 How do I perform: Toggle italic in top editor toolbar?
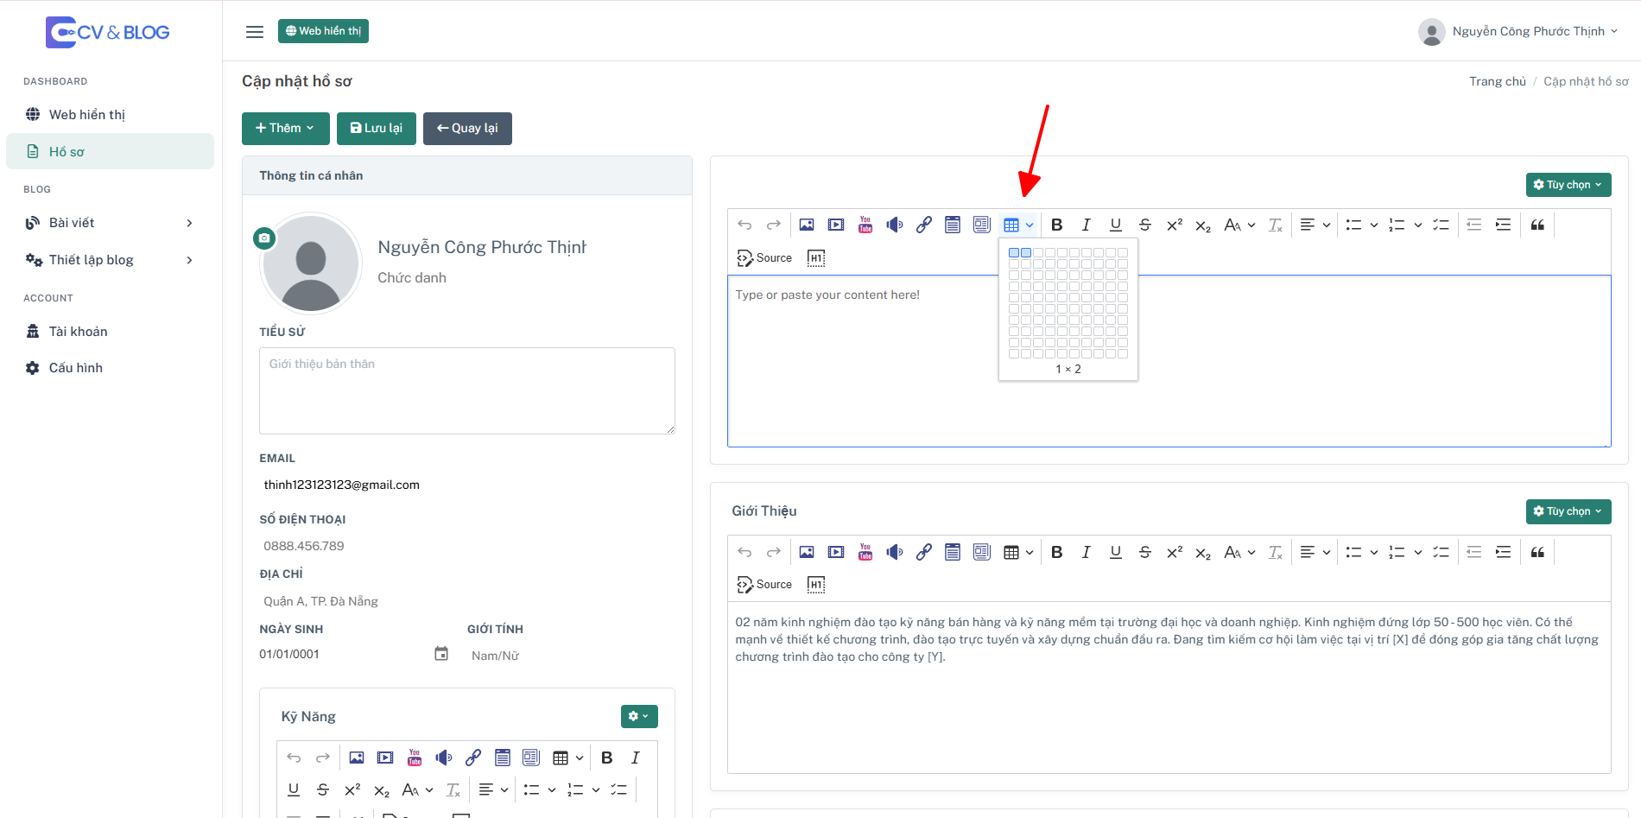click(1087, 225)
